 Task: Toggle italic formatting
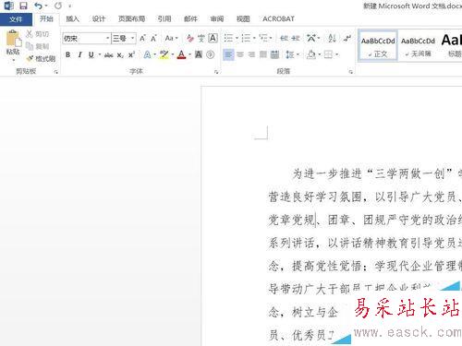[79, 54]
